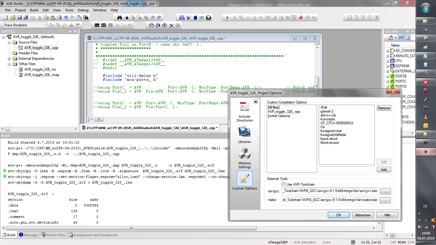The image size is (436, 245).
Task: Collapse the AVR_toggle_328_ (default) project node
Action: [x=4, y=37]
